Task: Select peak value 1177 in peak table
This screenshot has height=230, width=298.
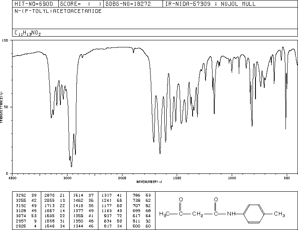Action: [107, 205]
